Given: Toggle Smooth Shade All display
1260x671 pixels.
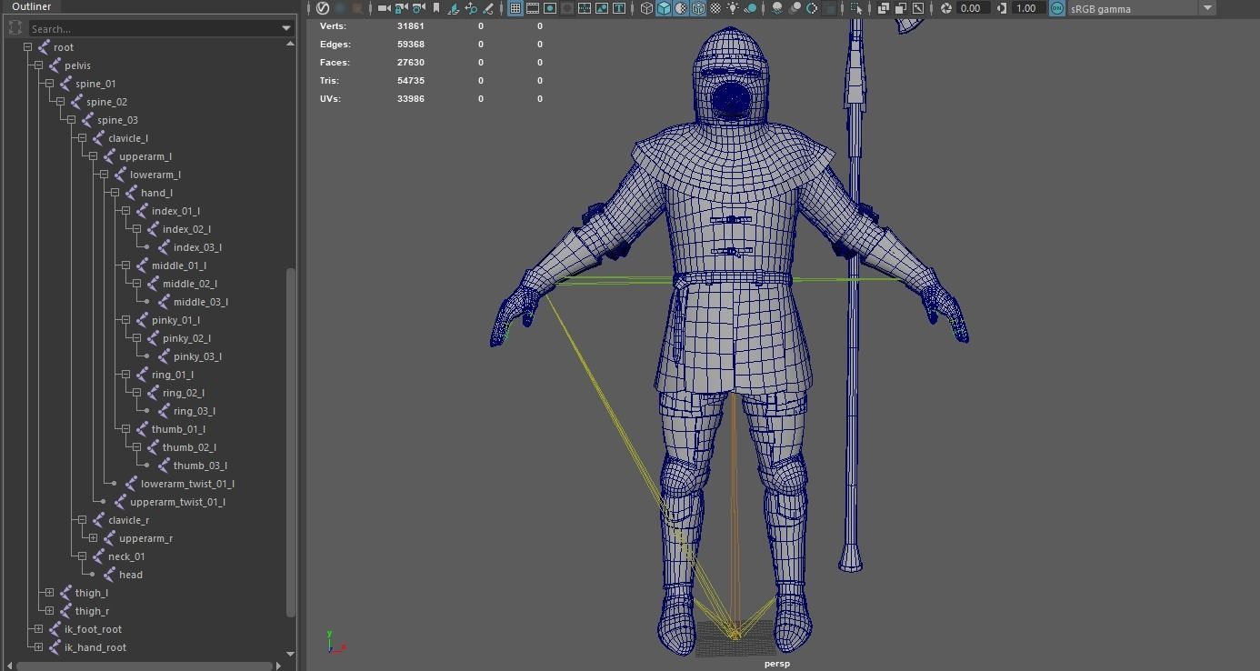Looking at the screenshot, I should tap(664, 8).
